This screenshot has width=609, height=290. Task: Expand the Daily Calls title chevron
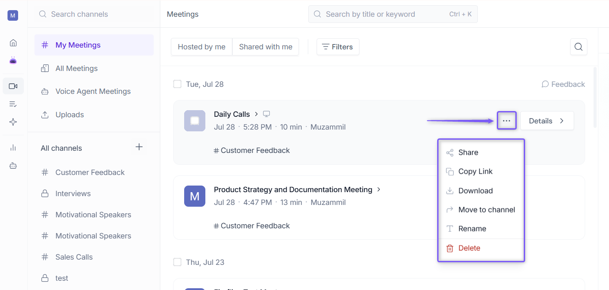256,114
